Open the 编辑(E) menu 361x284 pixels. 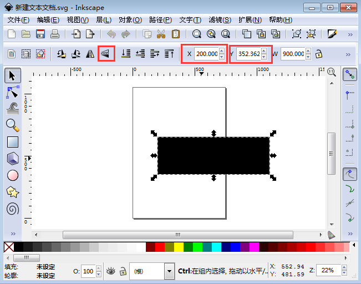click(x=48, y=20)
